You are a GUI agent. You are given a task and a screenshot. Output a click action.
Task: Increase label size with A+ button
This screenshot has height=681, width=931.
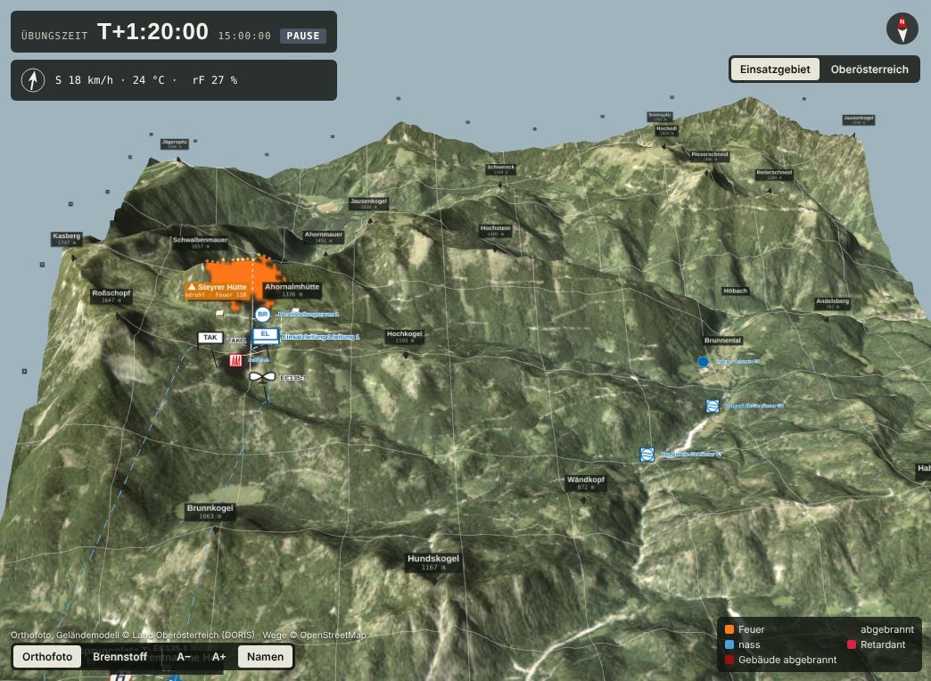click(218, 657)
